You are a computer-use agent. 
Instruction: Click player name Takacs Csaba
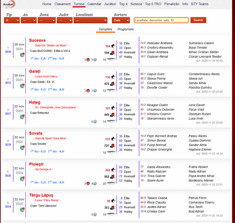(x=157, y=198)
